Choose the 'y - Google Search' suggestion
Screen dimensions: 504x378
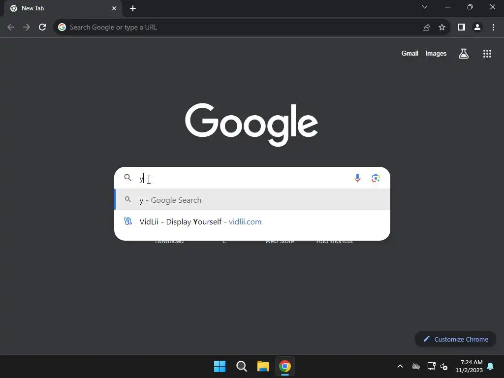click(x=252, y=200)
